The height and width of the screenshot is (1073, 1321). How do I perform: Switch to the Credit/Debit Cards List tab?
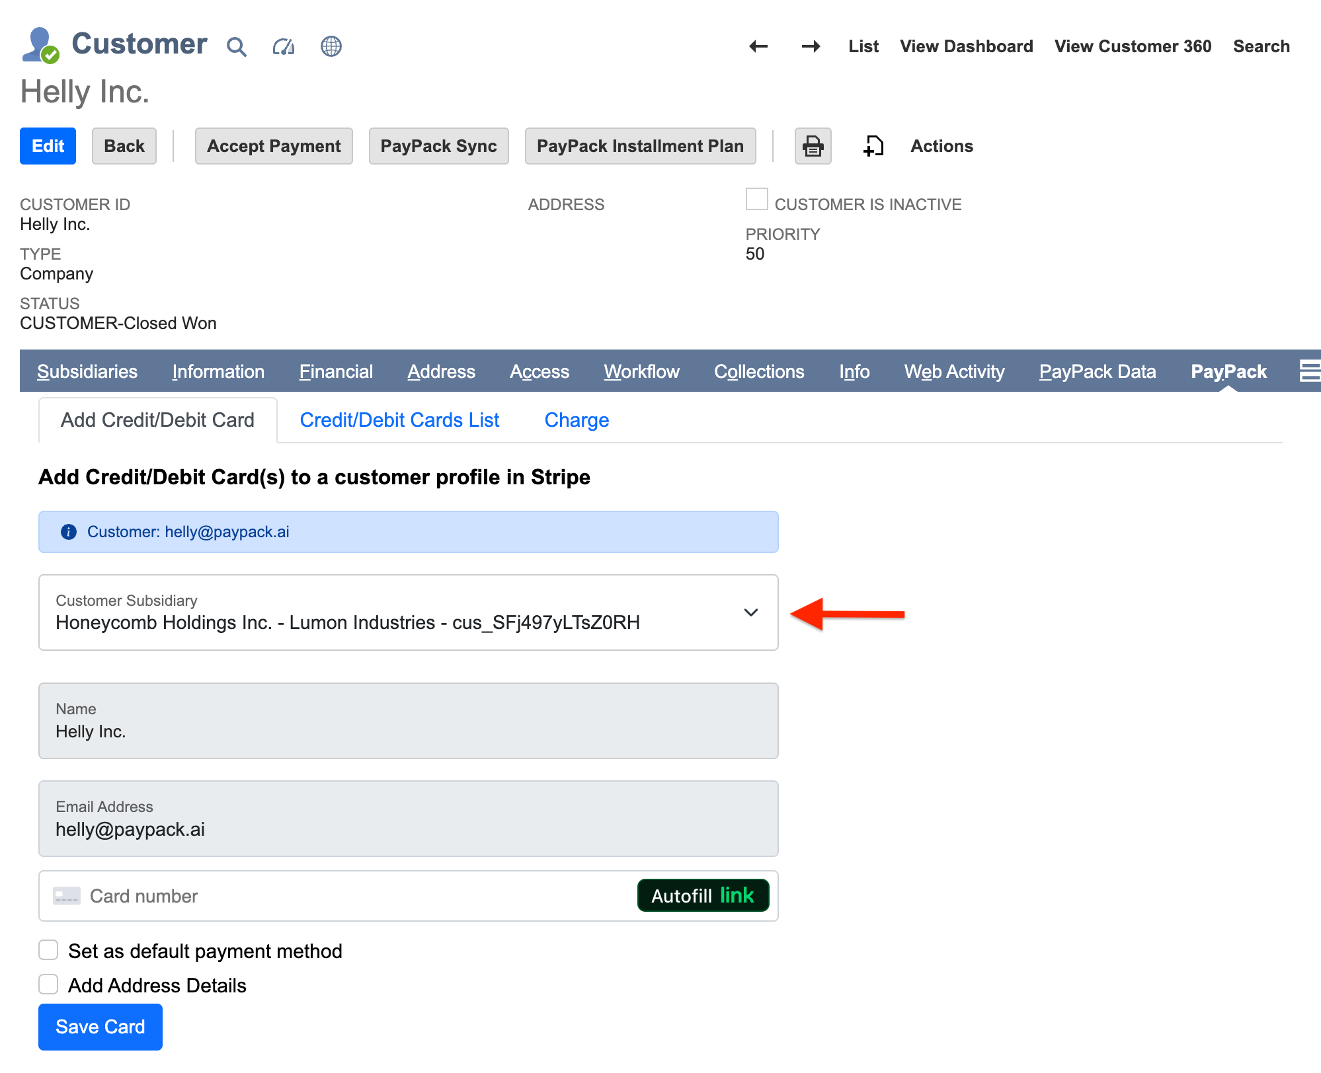[399, 420]
